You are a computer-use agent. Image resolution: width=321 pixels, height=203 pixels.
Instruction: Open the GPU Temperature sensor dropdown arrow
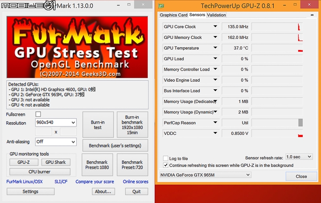point(215,48)
